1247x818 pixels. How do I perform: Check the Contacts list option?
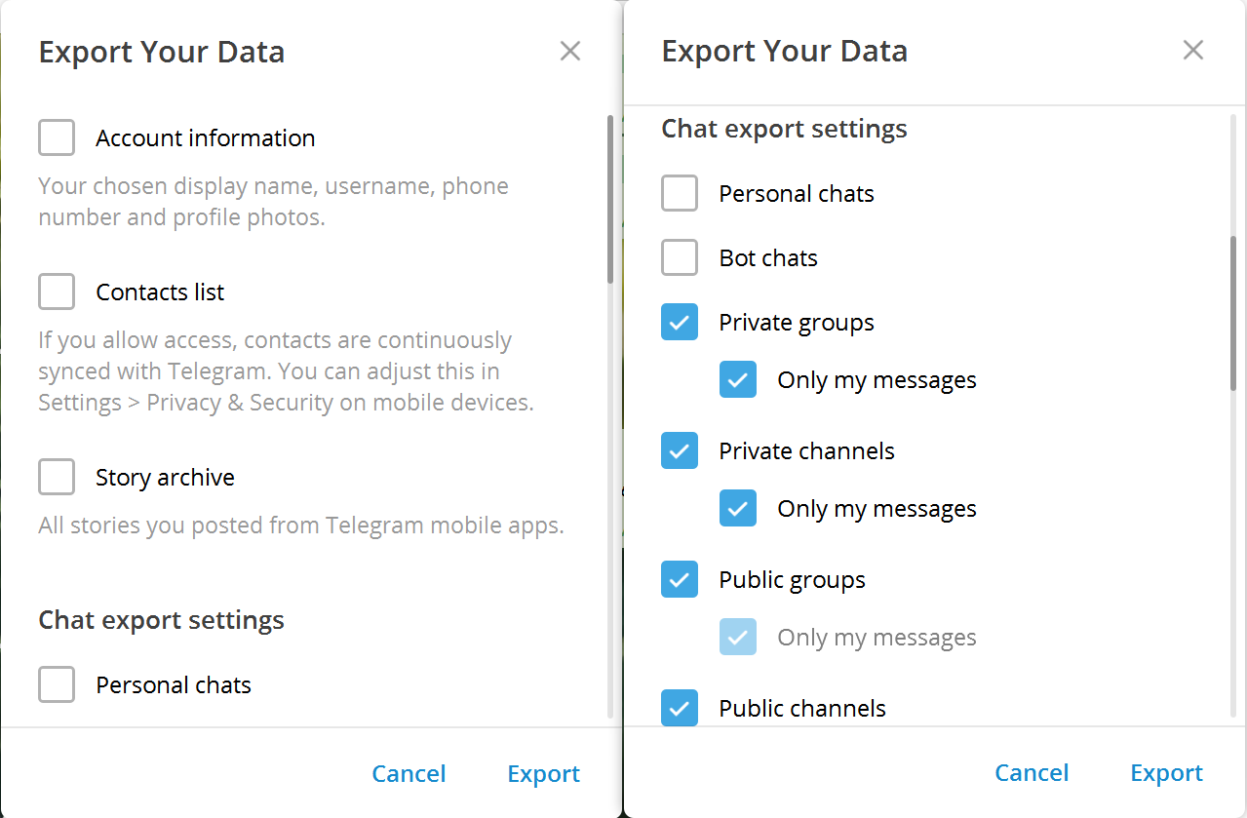57,292
